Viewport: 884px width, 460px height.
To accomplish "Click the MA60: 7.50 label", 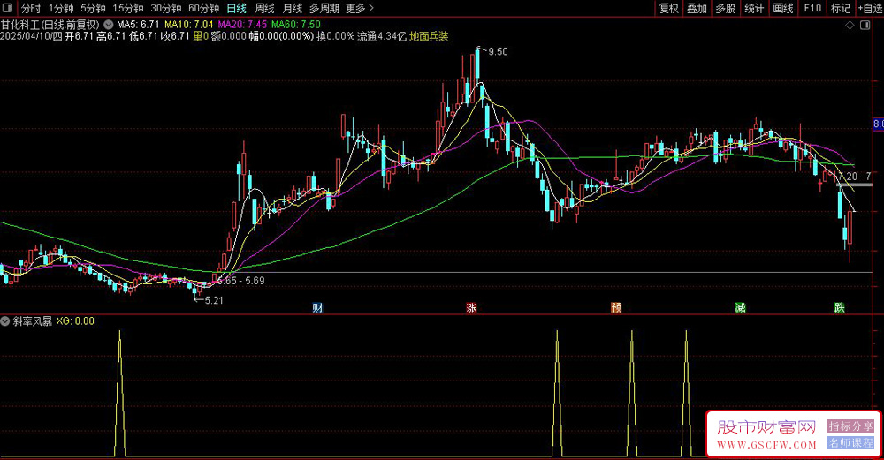I will tap(296, 25).
